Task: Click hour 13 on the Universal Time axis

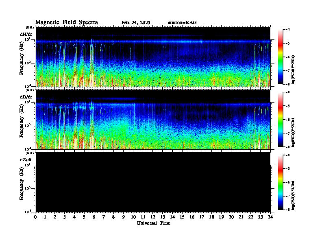Action: coord(163,217)
